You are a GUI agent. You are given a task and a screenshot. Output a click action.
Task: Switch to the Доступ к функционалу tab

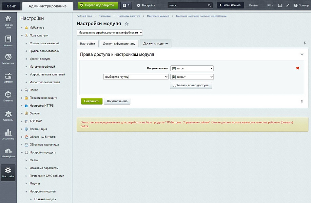coord(119,44)
